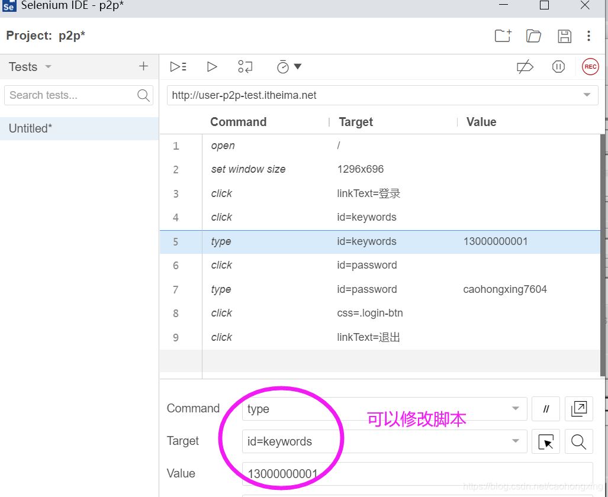
Task: Open project folder icon
Action: click(533, 35)
